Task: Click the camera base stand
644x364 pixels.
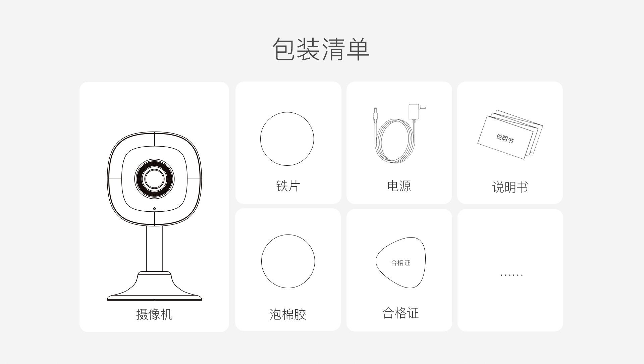Action: click(154, 286)
